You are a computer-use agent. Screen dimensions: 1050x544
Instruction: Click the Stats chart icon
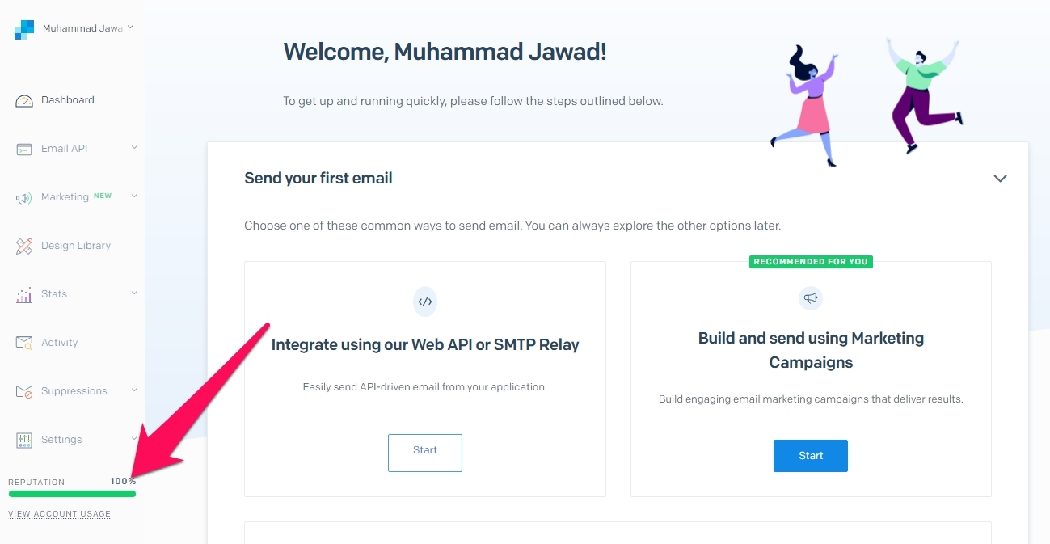pyautogui.click(x=24, y=295)
